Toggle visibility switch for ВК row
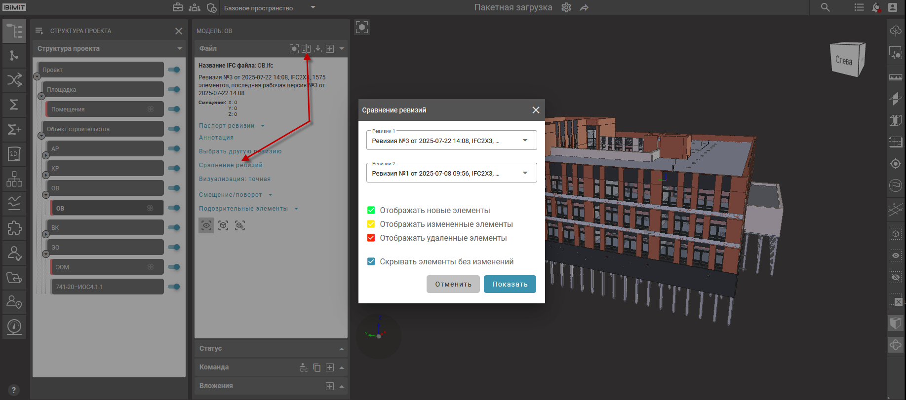Screen dimensions: 906x400 (x=174, y=227)
